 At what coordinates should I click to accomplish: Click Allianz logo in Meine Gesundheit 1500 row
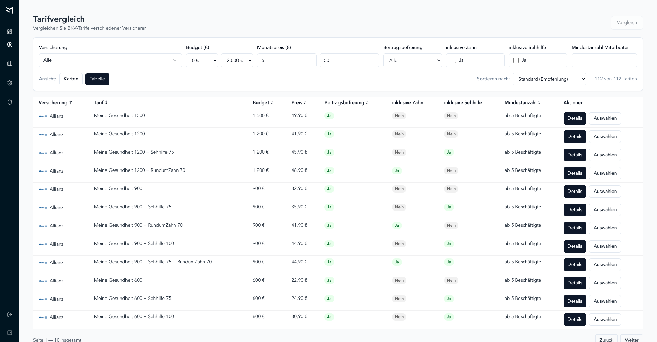pos(43,116)
